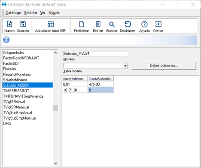The image size is (201, 168).
Task: Click cell with value 475.00
Action: (100, 84)
